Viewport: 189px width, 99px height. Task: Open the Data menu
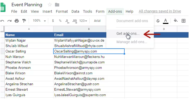75,11
